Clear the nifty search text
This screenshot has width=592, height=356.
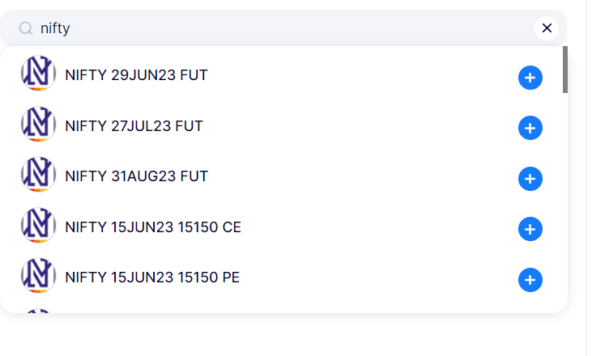pos(547,28)
